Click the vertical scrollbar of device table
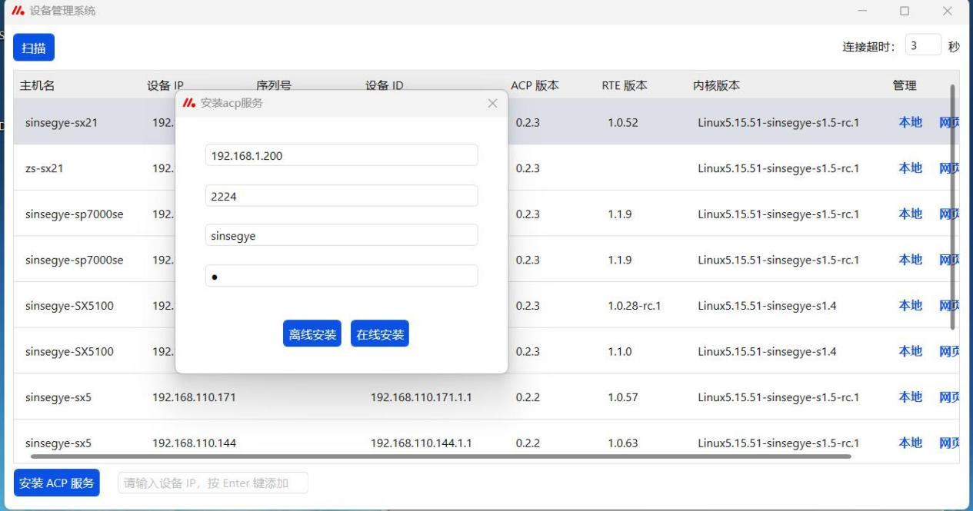 pos(952,207)
